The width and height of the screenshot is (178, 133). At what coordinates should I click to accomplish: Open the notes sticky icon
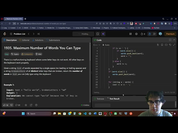98,34
